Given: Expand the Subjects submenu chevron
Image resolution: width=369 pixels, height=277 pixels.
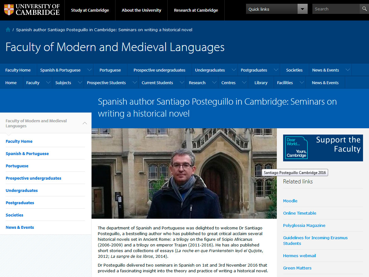Looking at the screenshot, I should (80, 83).
